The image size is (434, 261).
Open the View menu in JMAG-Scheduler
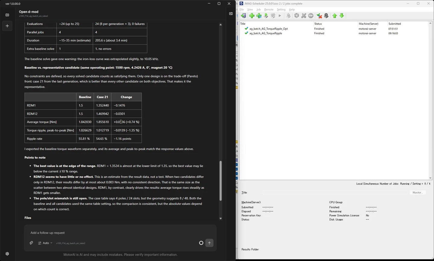250,10
